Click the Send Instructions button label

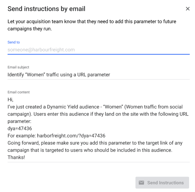[165, 183]
